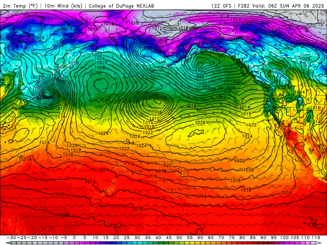
Task: Click the right arrow cap of the colorbar
Action: 318,243
